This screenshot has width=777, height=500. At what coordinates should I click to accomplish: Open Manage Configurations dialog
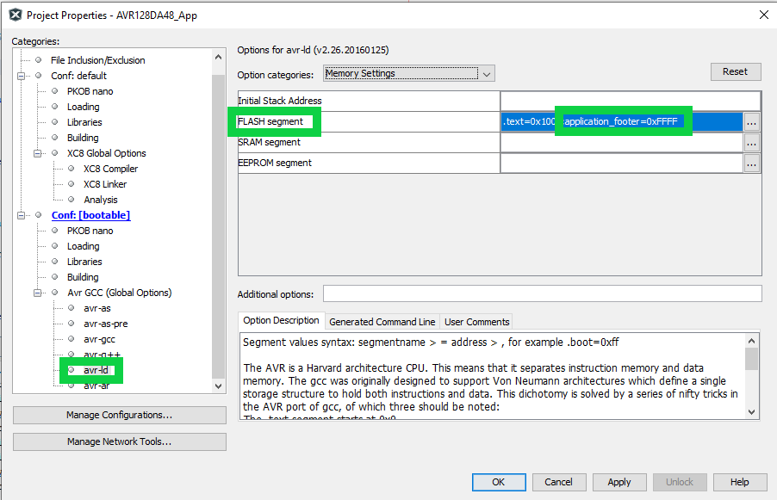pyautogui.click(x=119, y=416)
